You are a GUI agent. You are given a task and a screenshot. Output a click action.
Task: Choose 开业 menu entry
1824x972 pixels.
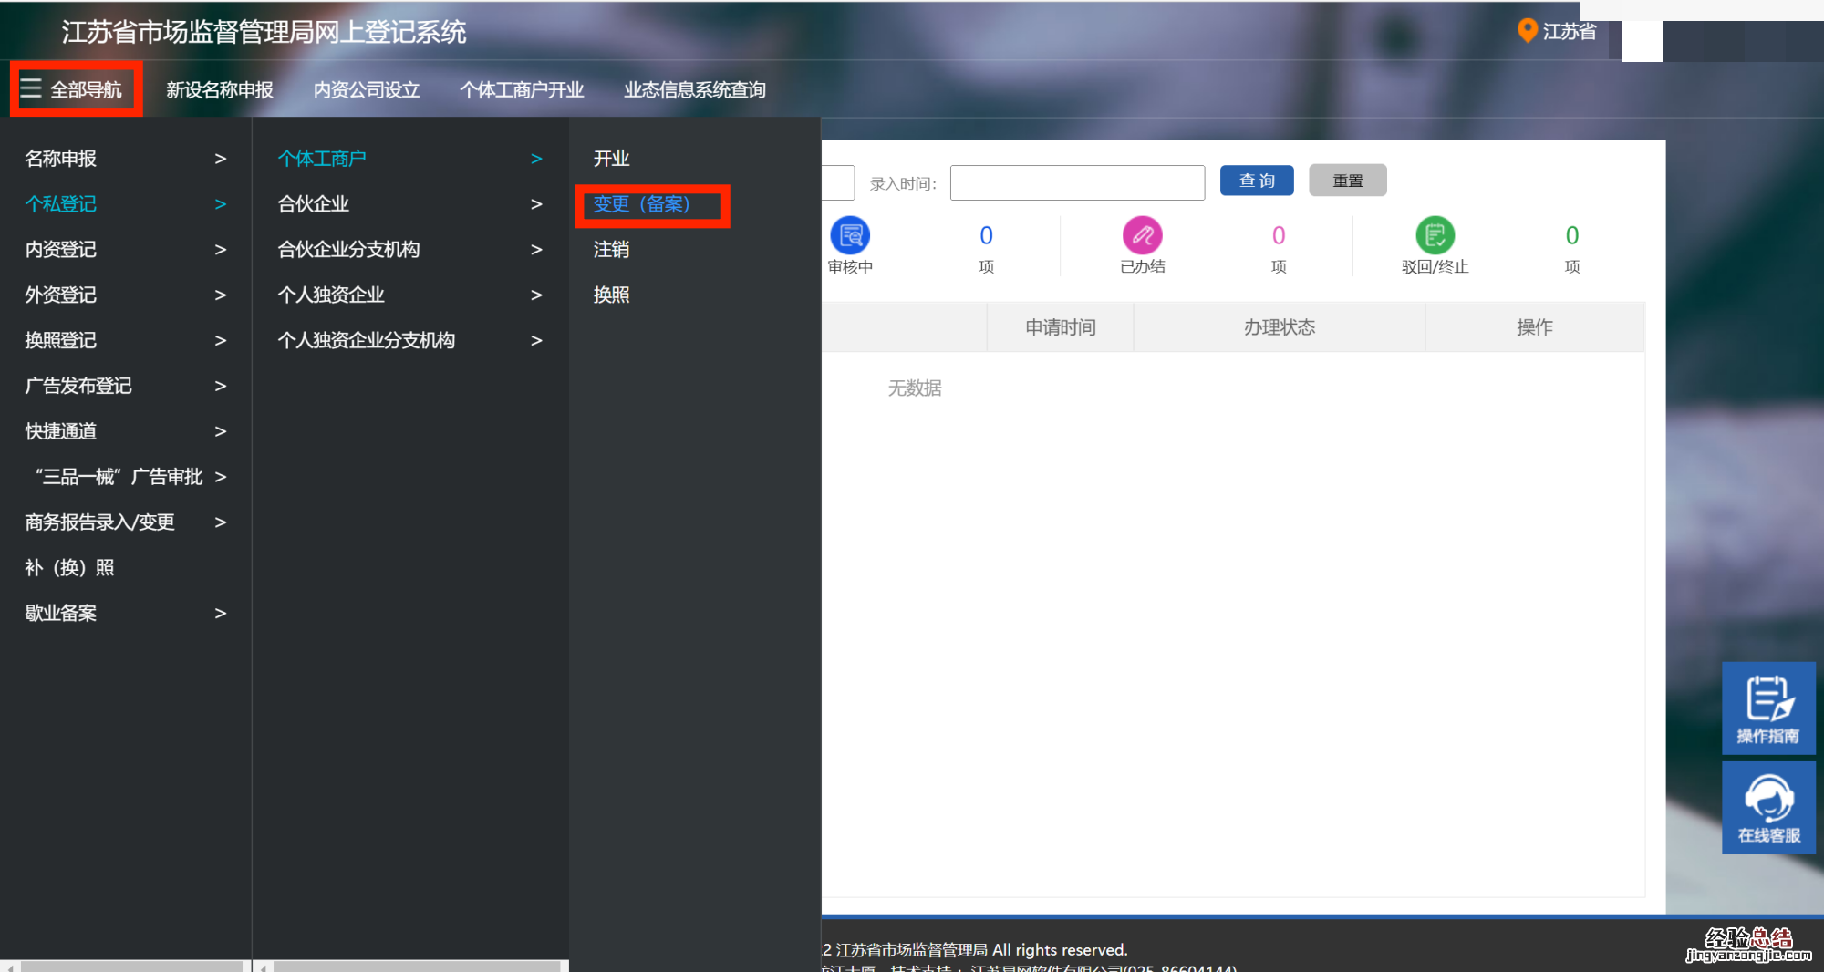pyautogui.click(x=611, y=159)
